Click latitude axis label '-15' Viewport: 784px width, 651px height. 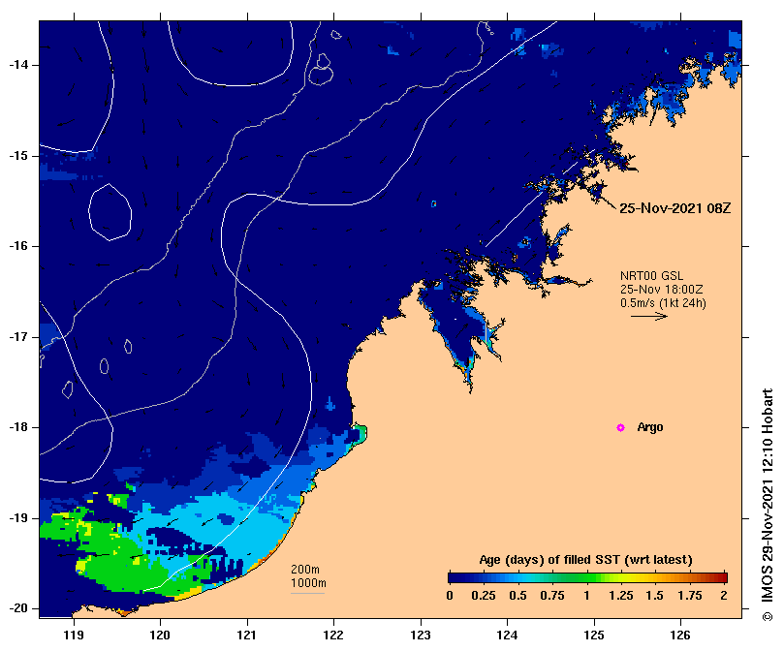pos(19,156)
